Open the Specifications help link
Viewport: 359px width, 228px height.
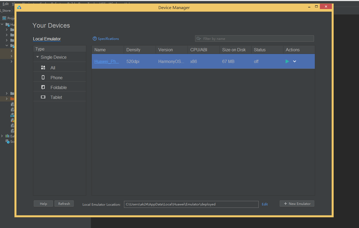tap(106, 39)
